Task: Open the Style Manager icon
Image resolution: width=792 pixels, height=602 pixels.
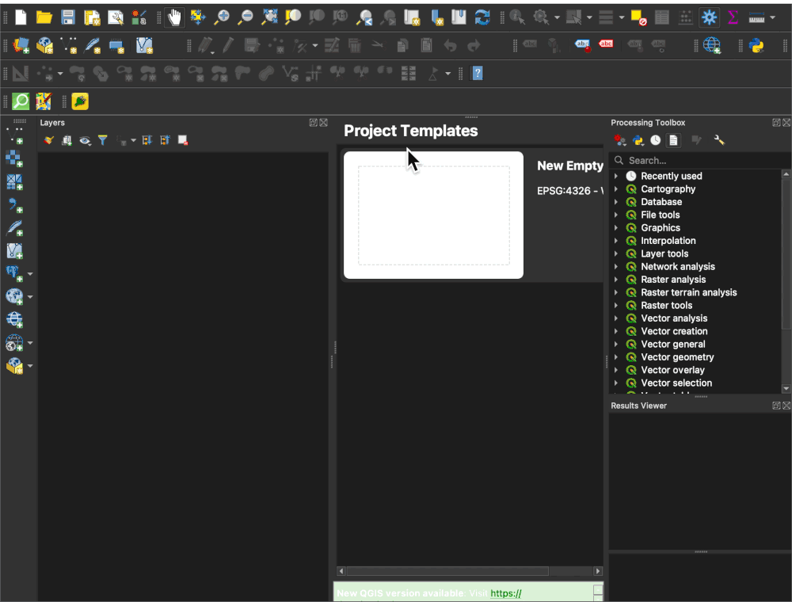Action: click(139, 17)
